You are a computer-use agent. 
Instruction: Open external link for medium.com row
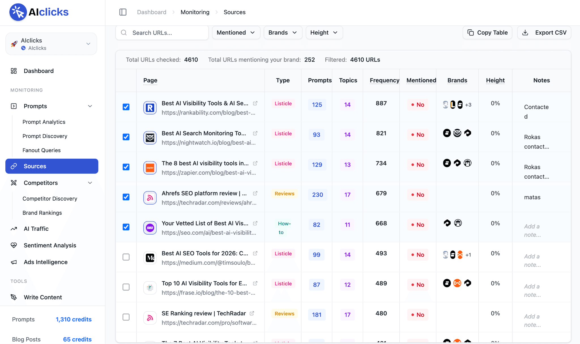click(x=255, y=254)
